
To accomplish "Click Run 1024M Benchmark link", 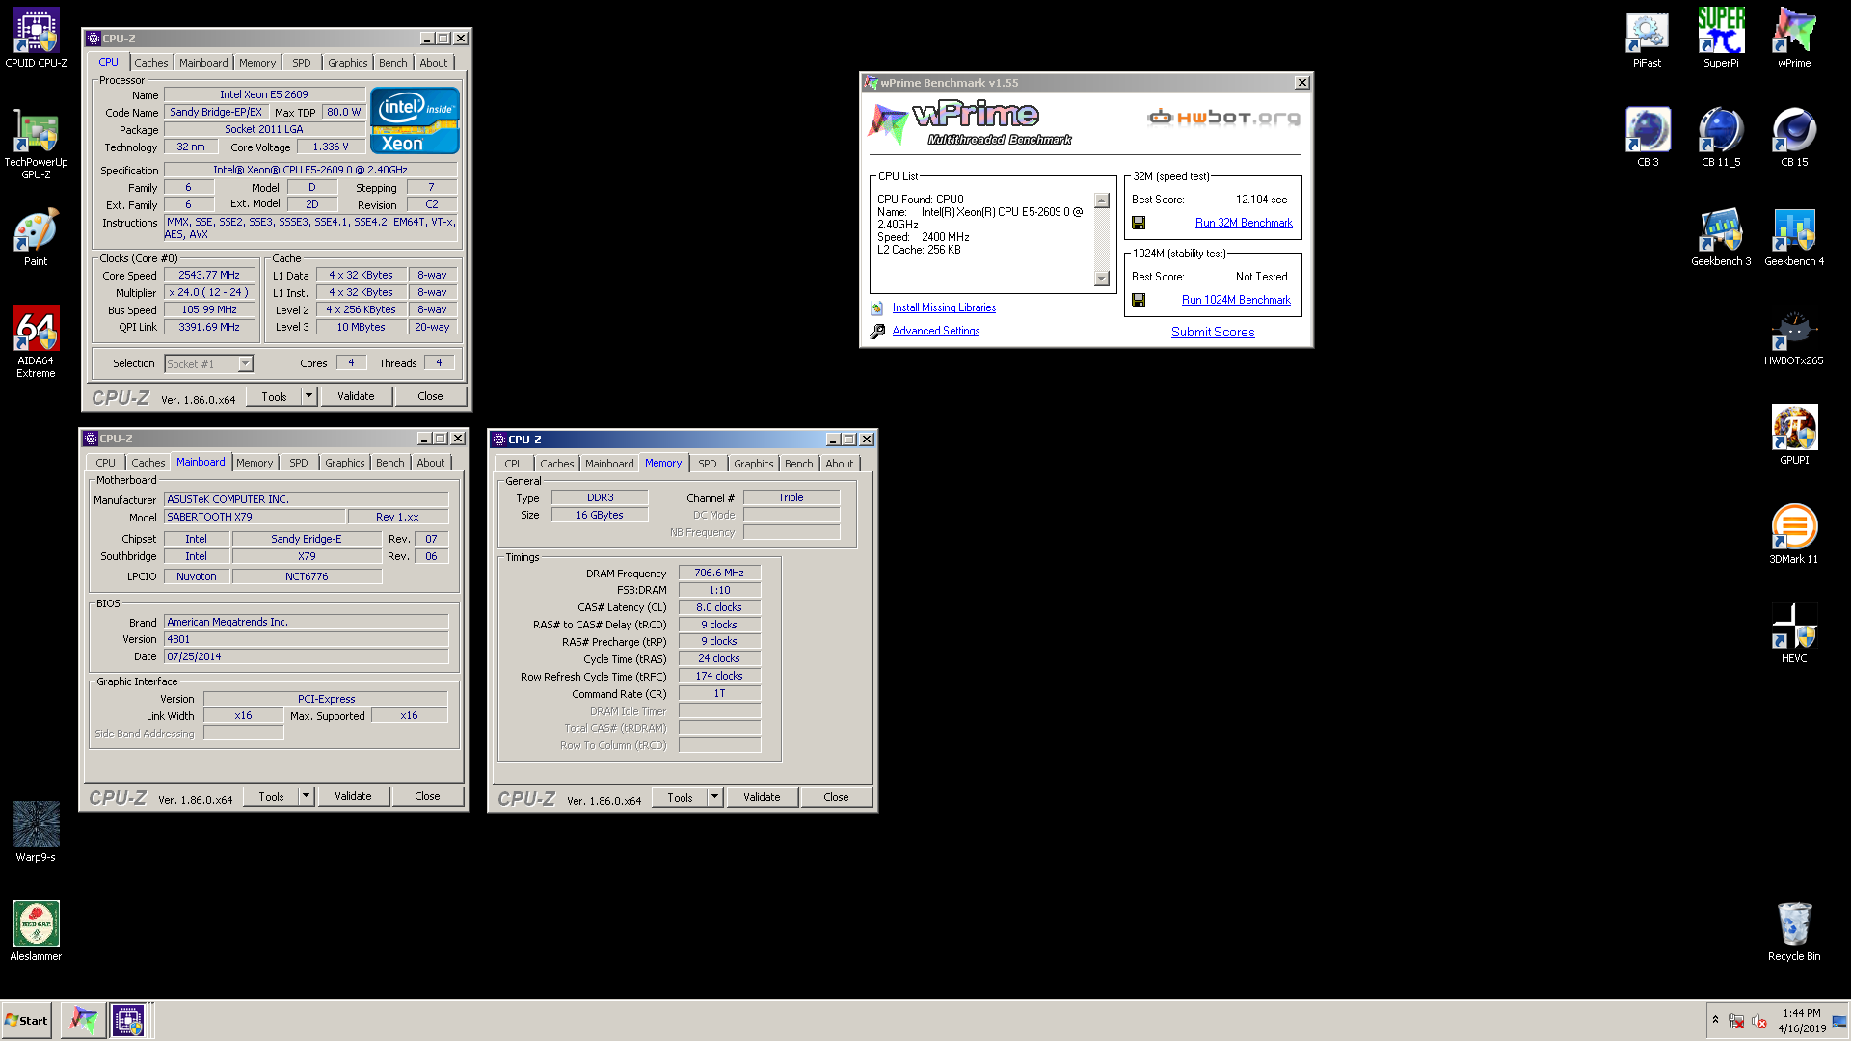I will point(1236,300).
